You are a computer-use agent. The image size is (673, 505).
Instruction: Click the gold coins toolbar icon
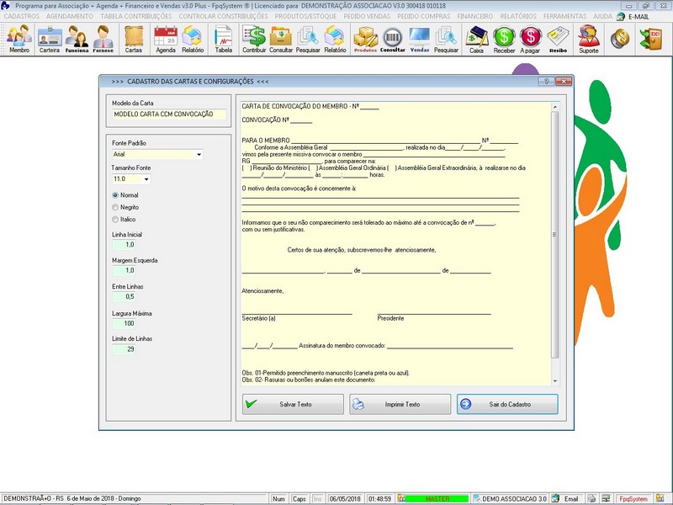pos(620,38)
